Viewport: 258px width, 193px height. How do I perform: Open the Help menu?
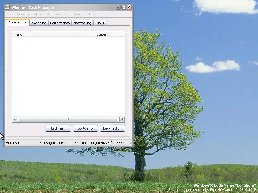click(x=91, y=14)
